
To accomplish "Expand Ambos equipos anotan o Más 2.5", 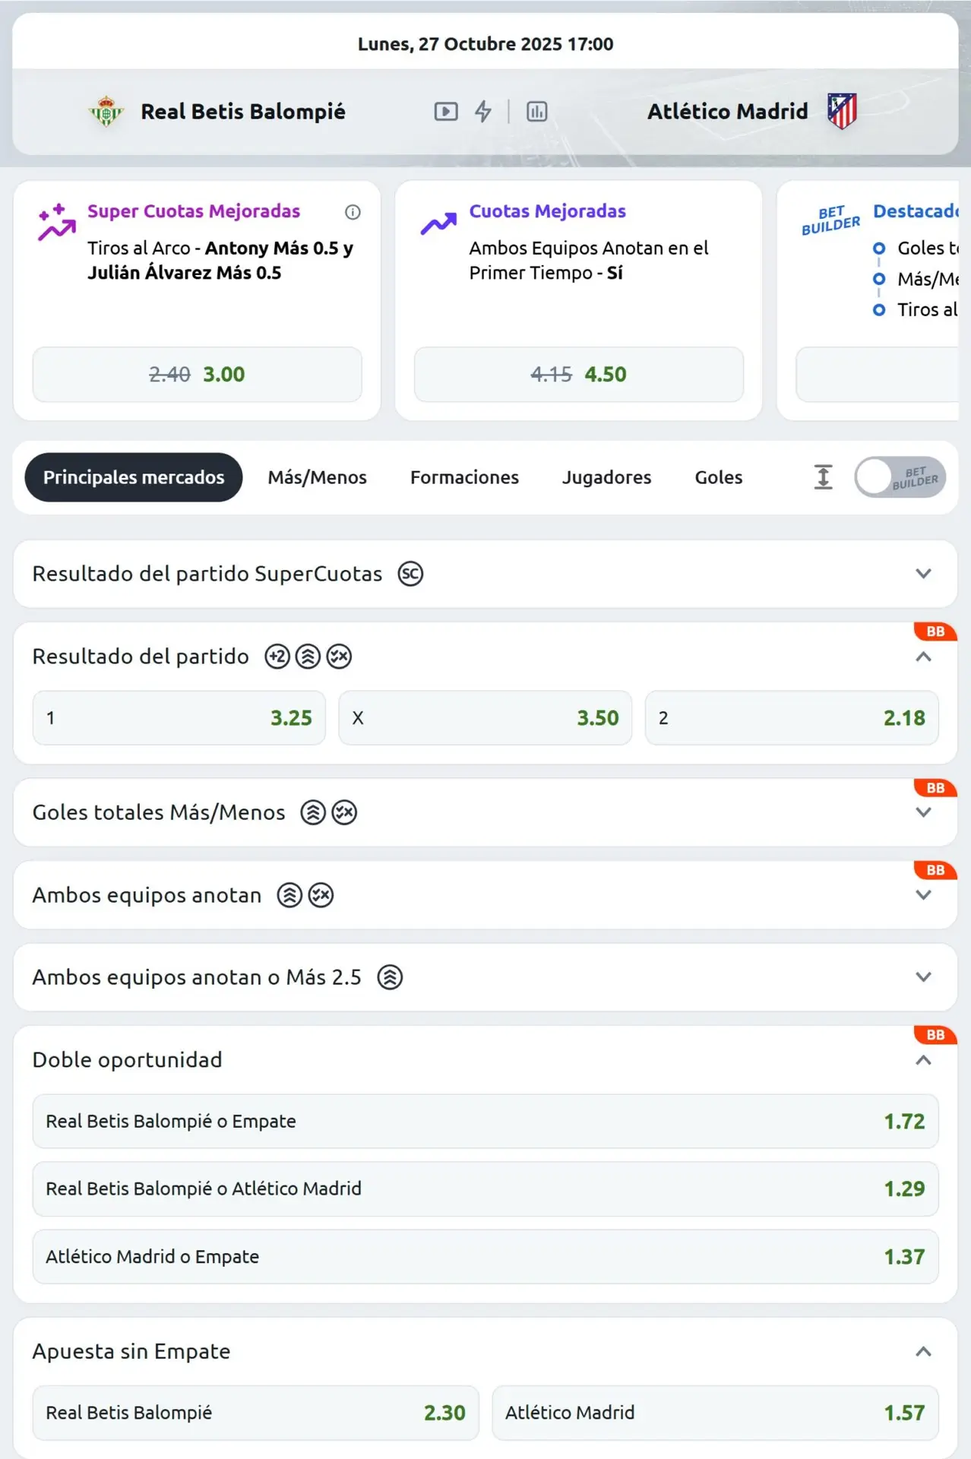I will [923, 977].
